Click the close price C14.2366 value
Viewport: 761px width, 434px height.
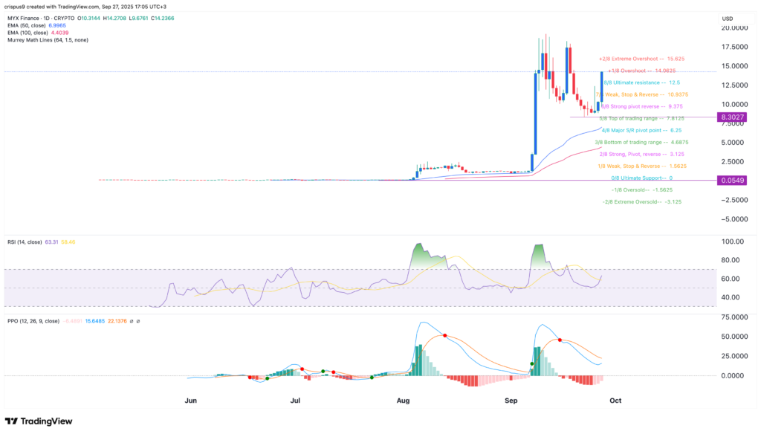click(162, 18)
